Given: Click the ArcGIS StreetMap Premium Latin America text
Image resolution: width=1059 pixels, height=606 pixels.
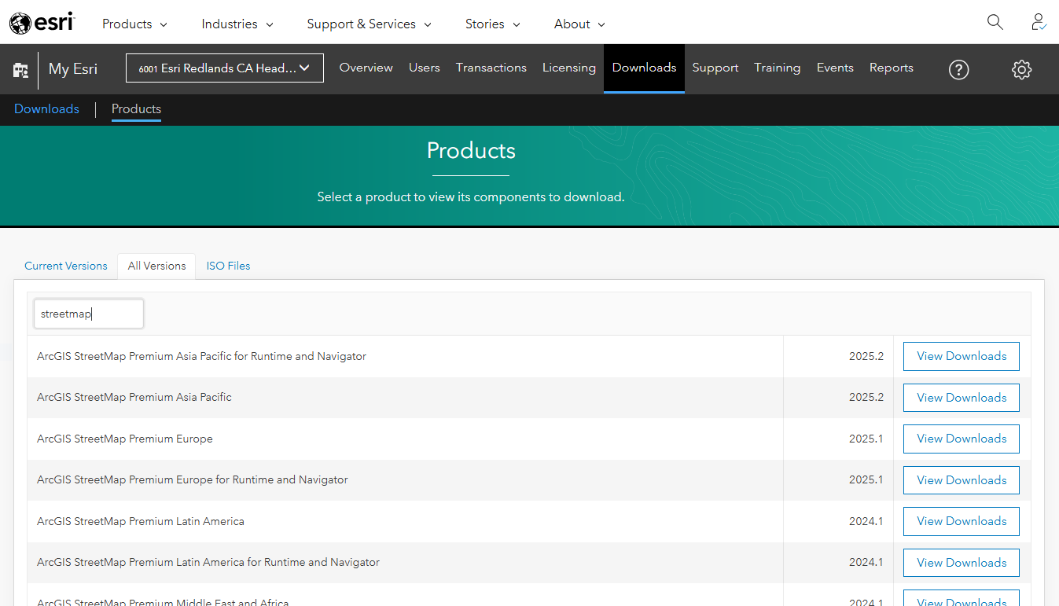Looking at the screenshot, I should click(x=141, y=521).
